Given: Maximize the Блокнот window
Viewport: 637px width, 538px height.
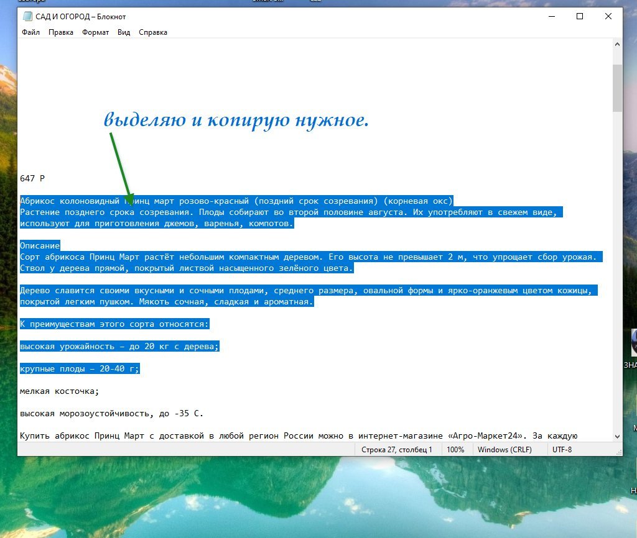Looking at the screenshot, I should (x=580, y=16).
